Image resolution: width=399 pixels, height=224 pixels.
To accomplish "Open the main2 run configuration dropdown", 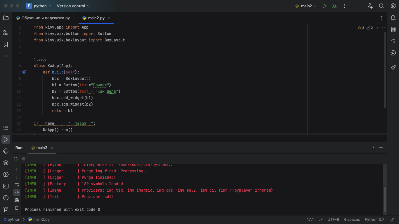I will pos(306,6).
